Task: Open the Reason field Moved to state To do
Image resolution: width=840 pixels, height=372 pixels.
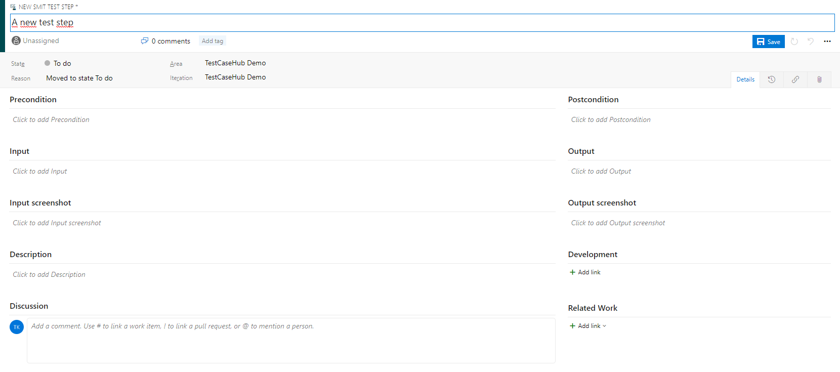Action: [x=79, y=78]
